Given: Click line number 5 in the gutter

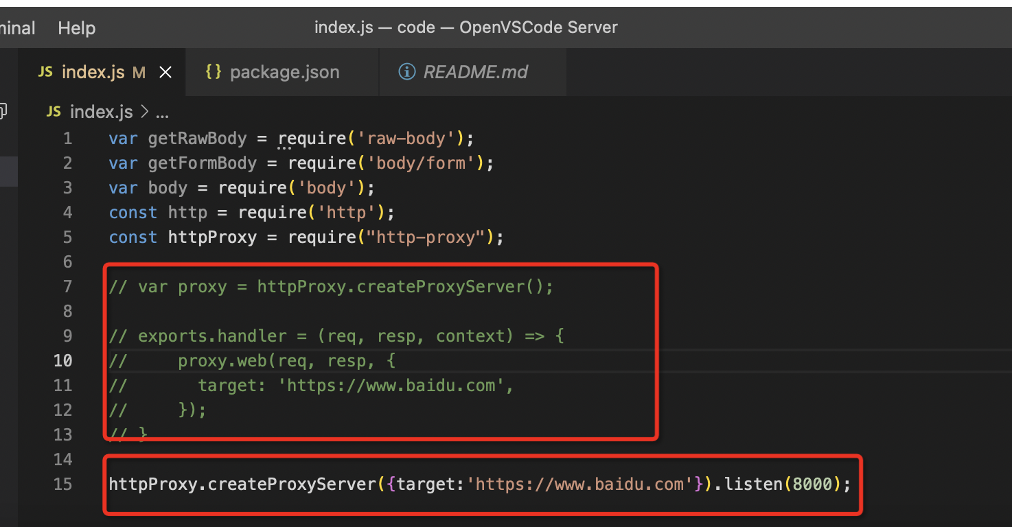Looking at the screenshot, I should point(67,237).
